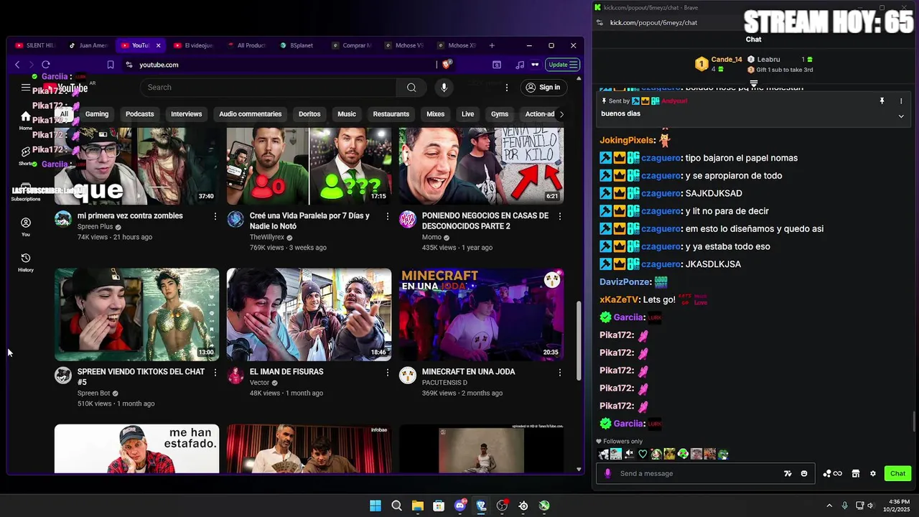
Task: Open 'SPREEN VIENDO TIKTOKS DEL CHAT' thumbnail
Action: 137,315
